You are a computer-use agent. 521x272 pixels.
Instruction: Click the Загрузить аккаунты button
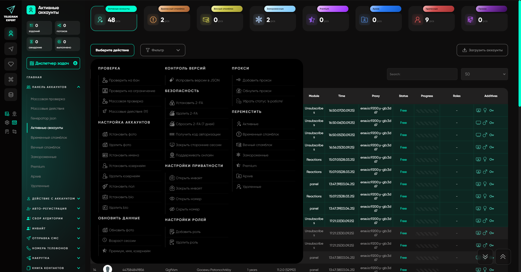tap(482, 50)
